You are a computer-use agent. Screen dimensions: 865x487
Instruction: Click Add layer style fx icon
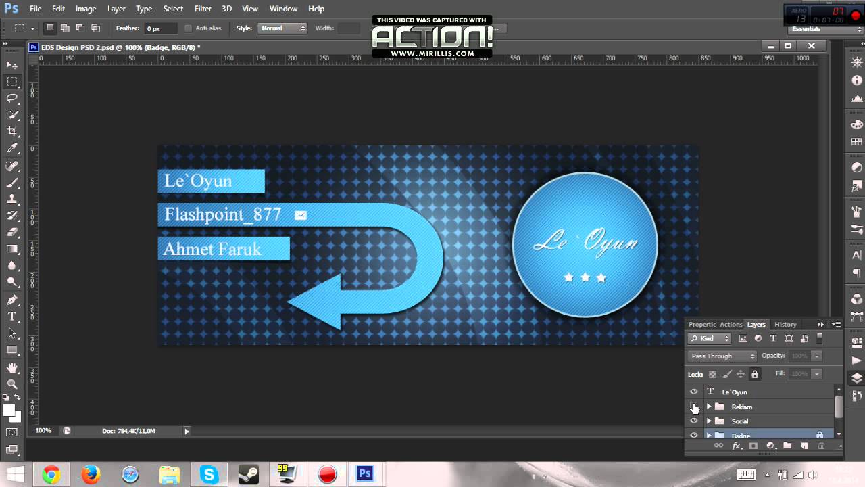737,446
